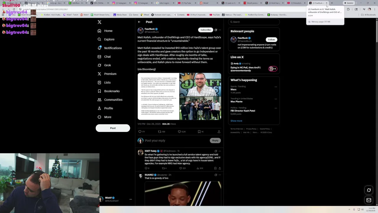Click the white Post button in the sidebar
Screen dimensions: 378x213
point(113,128)
